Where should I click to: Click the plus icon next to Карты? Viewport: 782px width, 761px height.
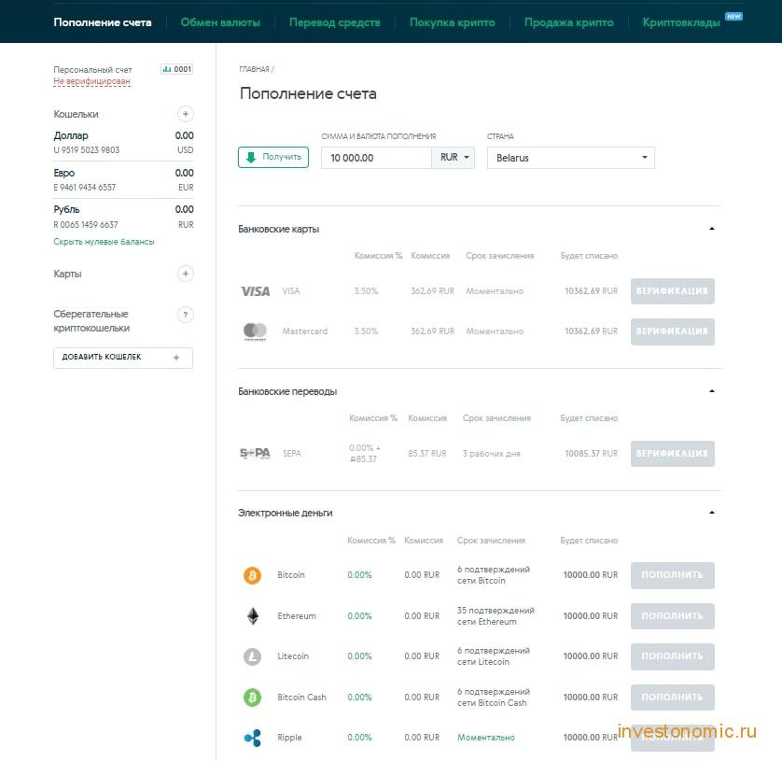186,274
